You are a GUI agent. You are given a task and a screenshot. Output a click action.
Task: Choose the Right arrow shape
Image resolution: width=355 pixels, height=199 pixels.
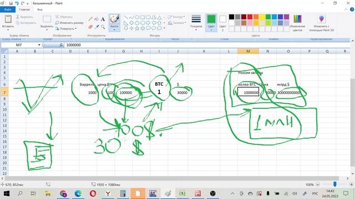[148, 23]
